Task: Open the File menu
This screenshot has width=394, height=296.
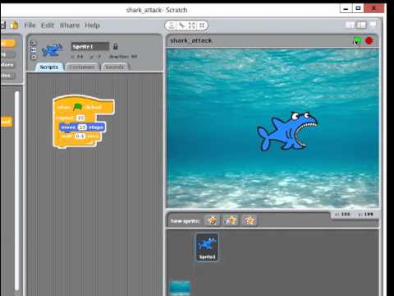Action: 30,25
